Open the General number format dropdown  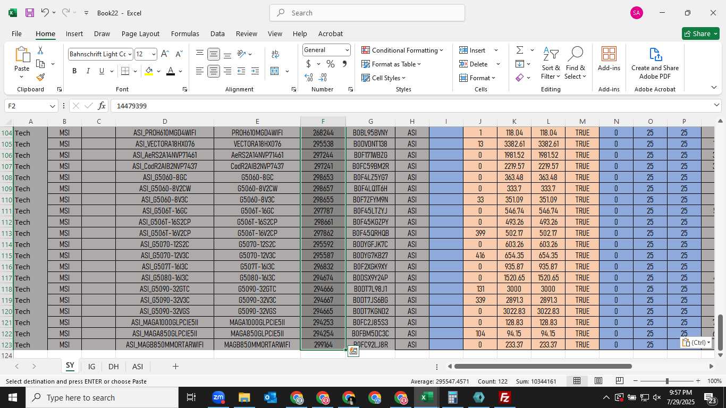click(347, 50)
